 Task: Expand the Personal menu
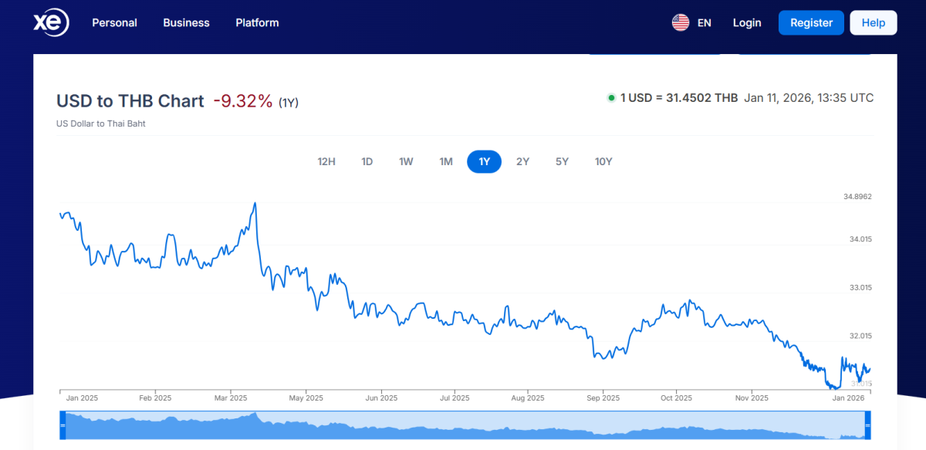114,23
